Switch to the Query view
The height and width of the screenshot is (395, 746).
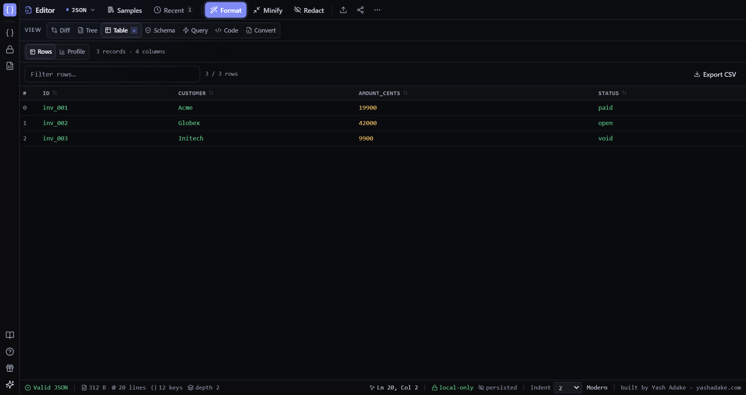pos(195,30)
